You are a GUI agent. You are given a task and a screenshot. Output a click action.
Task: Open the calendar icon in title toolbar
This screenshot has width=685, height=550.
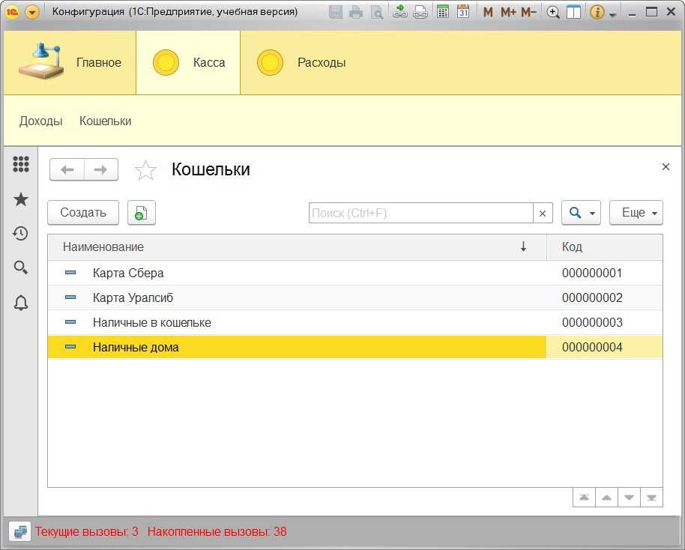click(x=463, y=12)
